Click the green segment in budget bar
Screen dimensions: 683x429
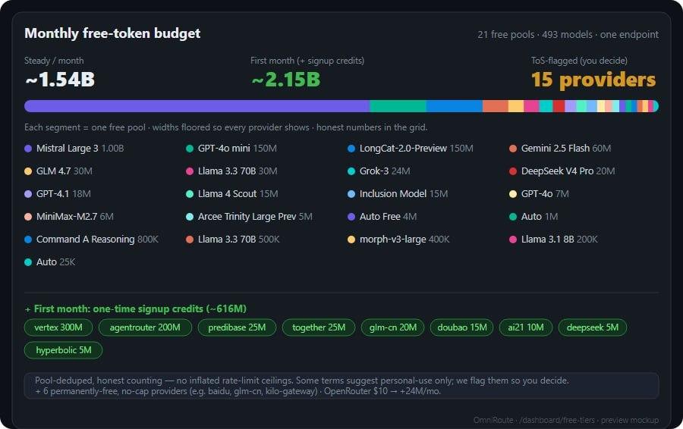[398, 106]
